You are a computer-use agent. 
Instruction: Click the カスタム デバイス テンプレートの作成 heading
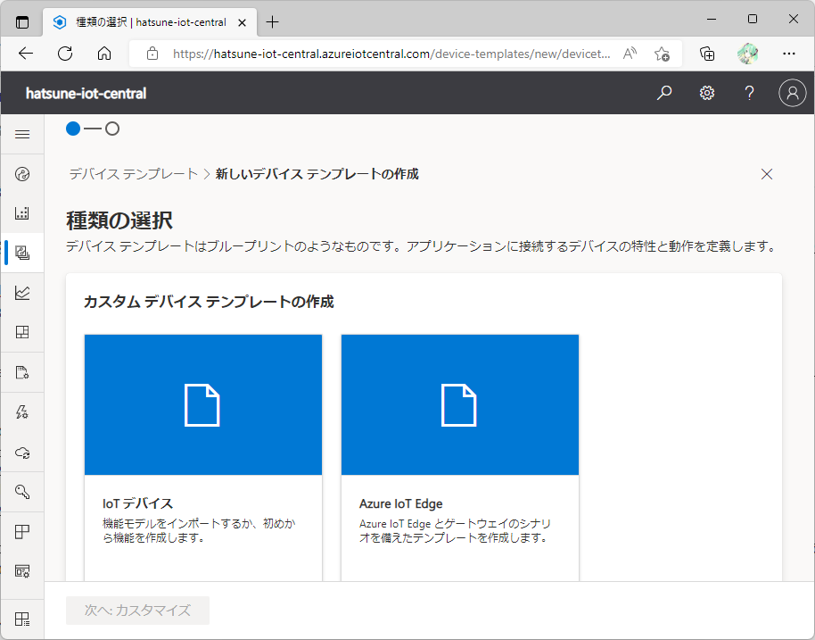click(209, 302)
